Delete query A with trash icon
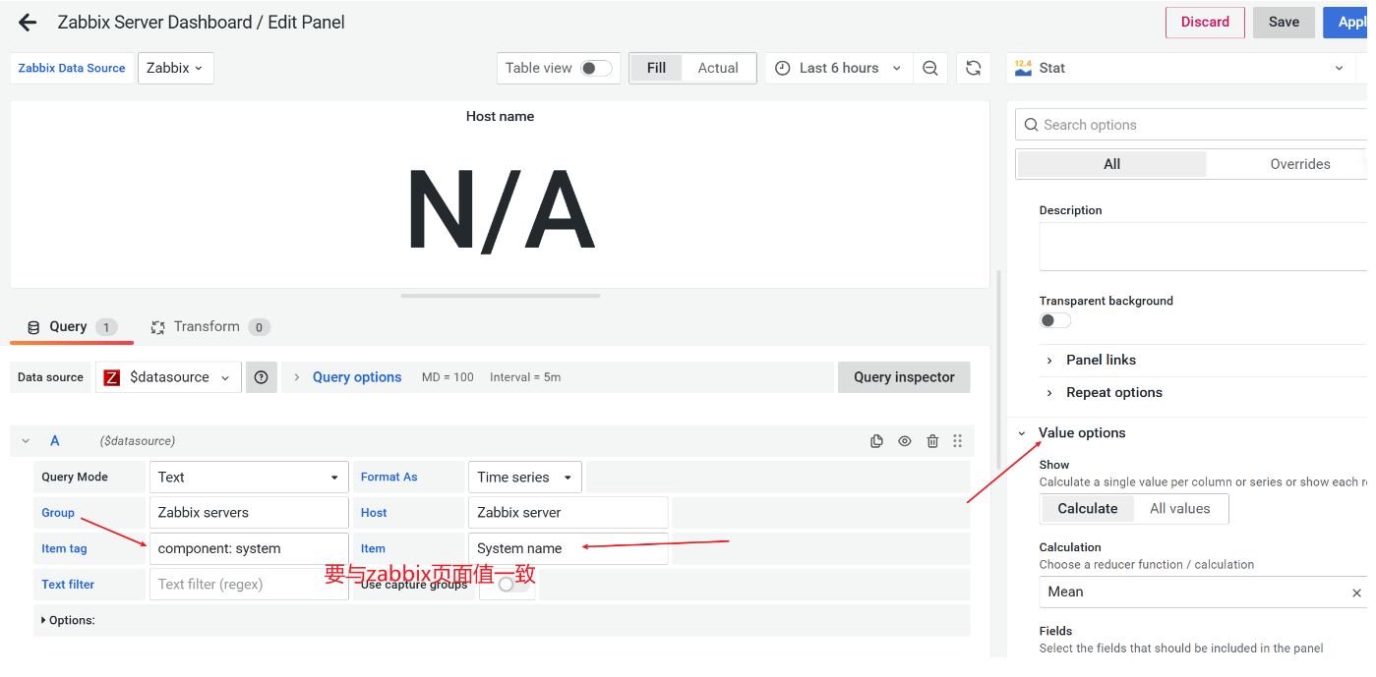1376x677 pixels. coord(932,441)
